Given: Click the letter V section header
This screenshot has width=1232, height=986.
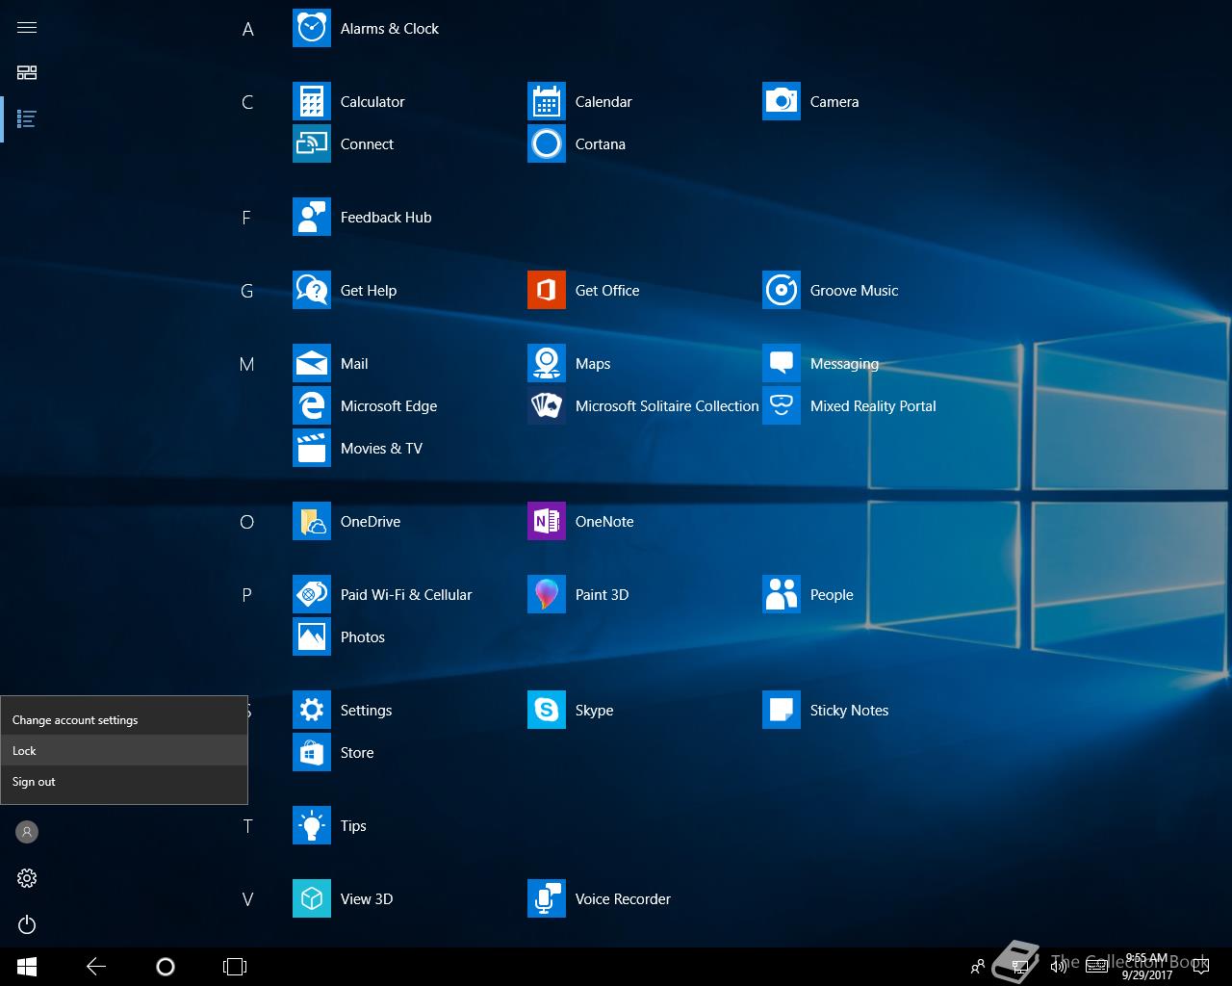Looking at the screenshot, I should [x=247, y=899].
